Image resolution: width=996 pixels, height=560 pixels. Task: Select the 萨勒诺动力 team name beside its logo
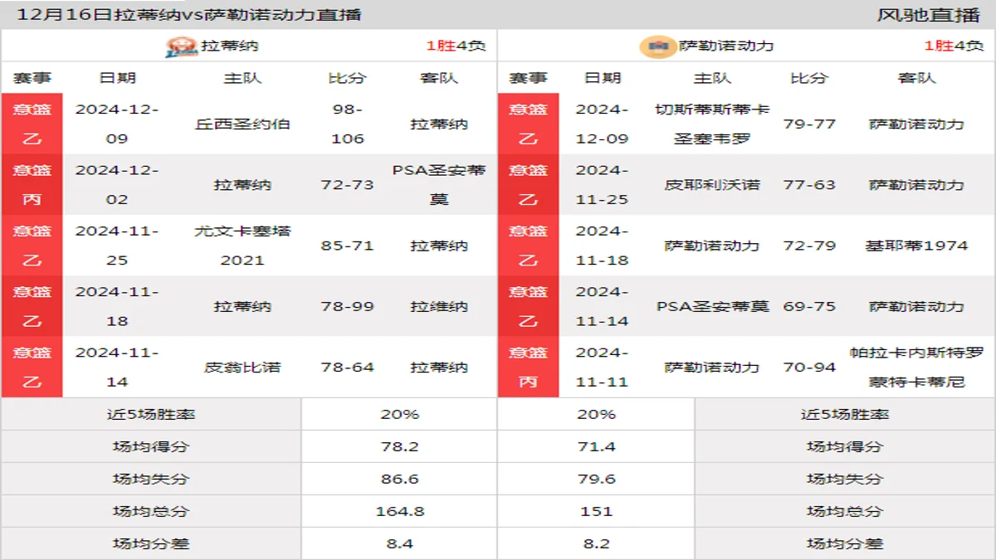pos(726,46)
